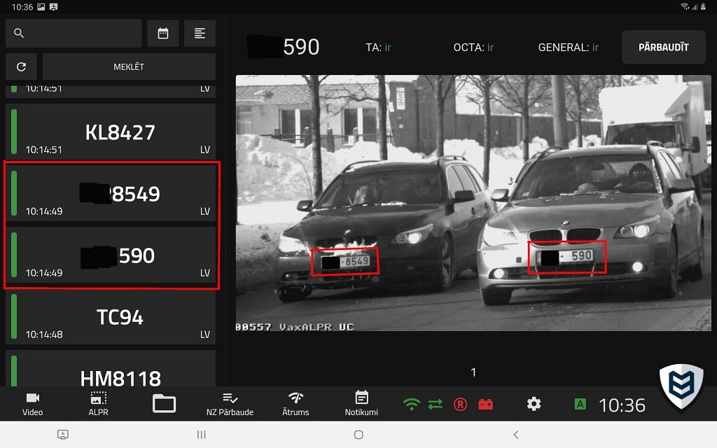Tap Android recent apps button

(201, 435)
